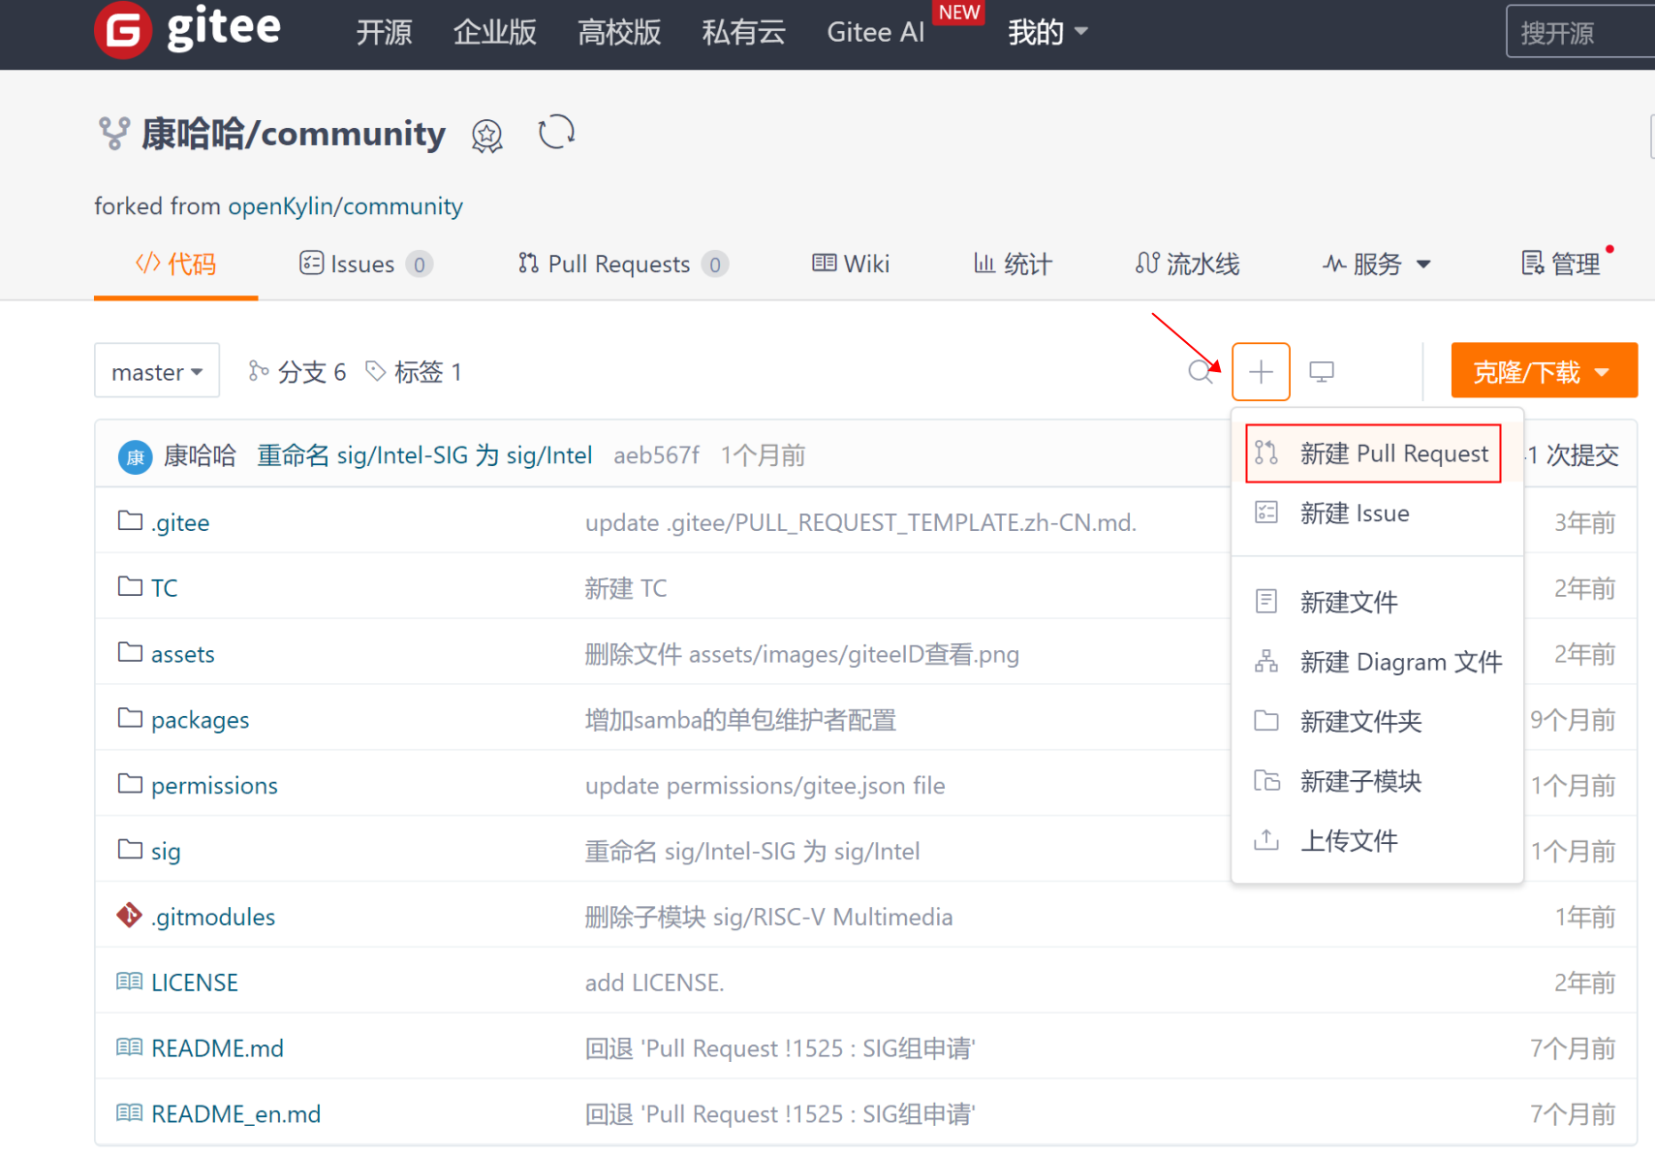Expand the 服务 dropdown tab
The height and width of the screenshot is (1155, 1655).
click(x=1377, y=264)
